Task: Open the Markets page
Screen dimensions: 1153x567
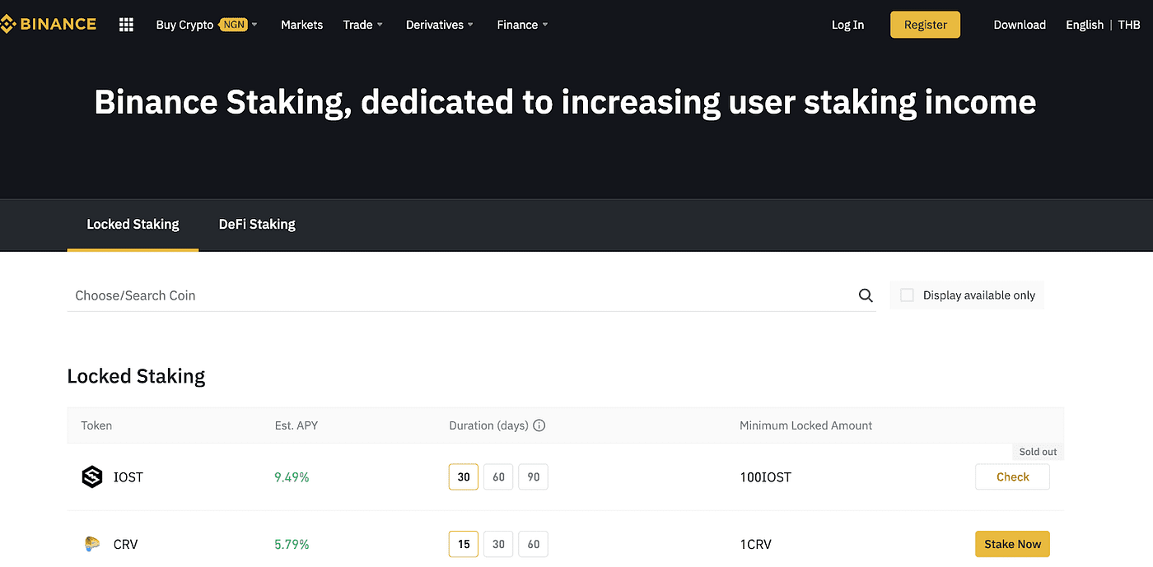Action: pyautogui.click(x=301, y=25)
